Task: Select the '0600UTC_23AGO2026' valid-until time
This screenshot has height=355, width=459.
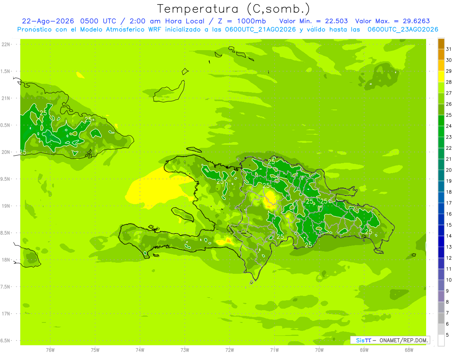Action: [403, 29]
